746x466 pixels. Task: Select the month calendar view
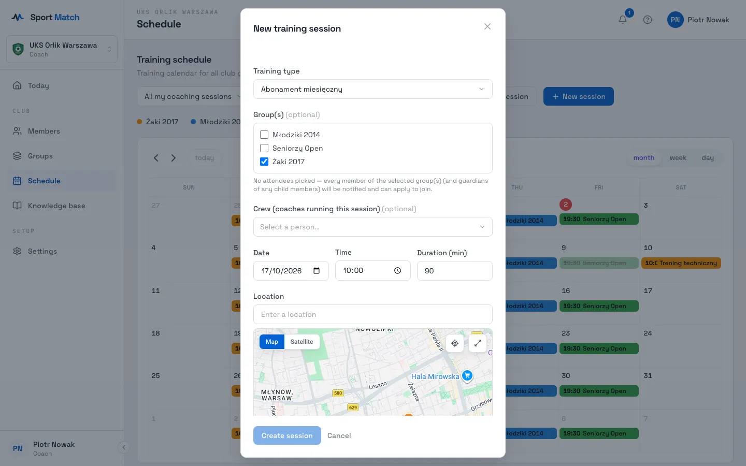644,158
